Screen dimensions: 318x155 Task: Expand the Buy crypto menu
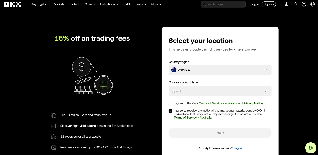(40, 4)
